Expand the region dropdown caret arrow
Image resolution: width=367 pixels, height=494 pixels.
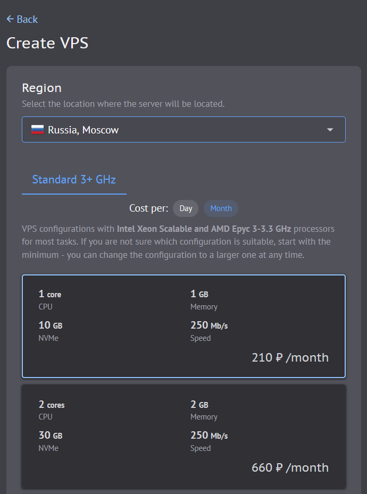330,130
